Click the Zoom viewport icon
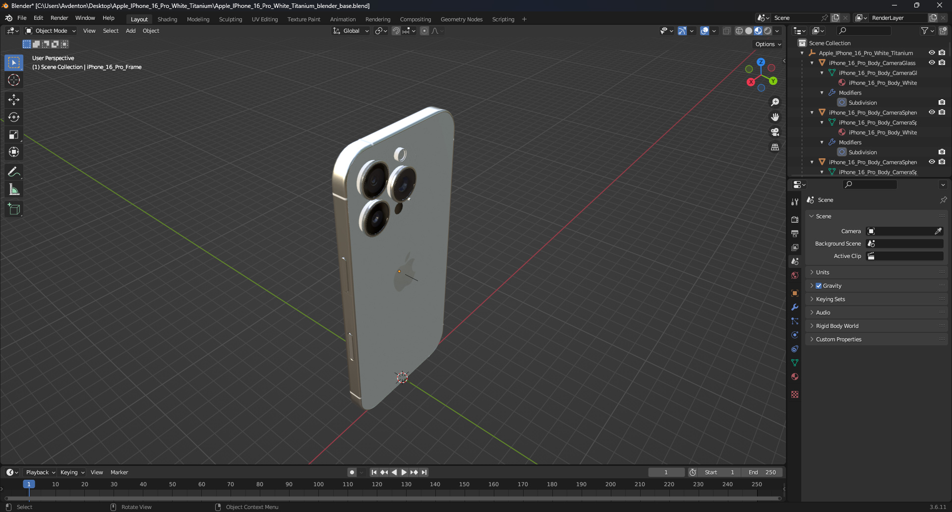This screenshot has height=512, width=952. click(x=774, y=102)
